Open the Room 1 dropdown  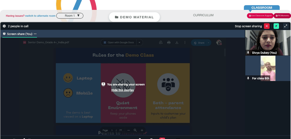(70, 16)
